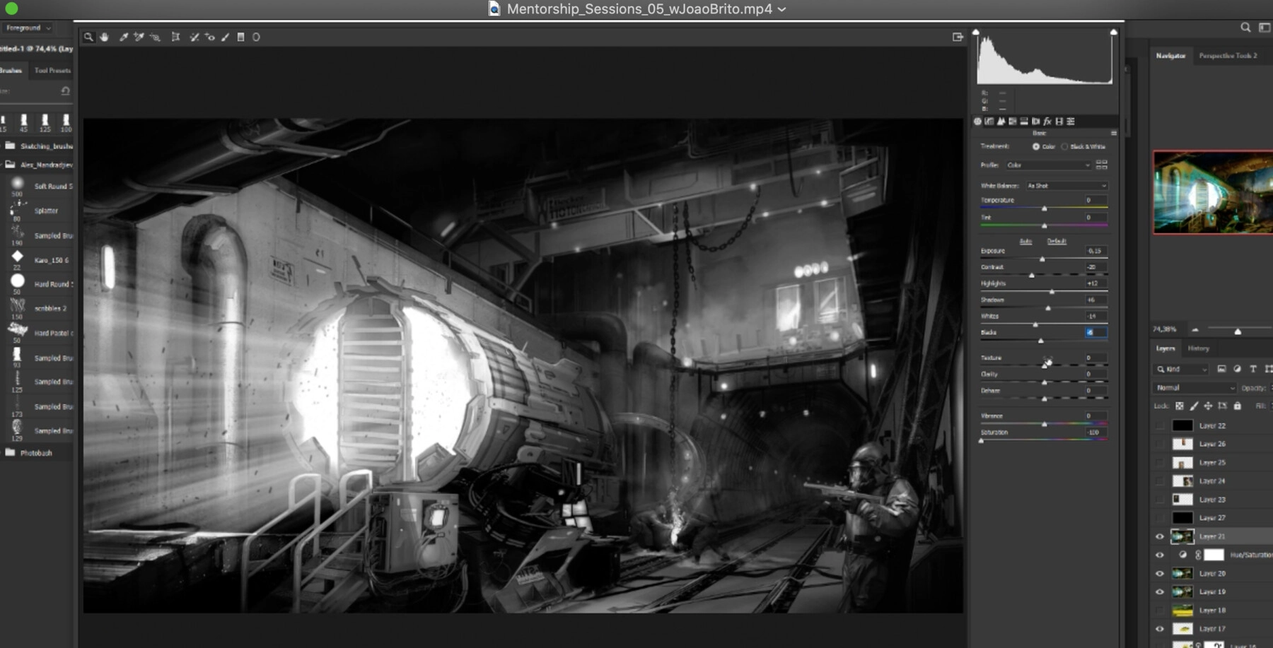
Task: Click the Blacks value input field
Action: click(1095, 332)
